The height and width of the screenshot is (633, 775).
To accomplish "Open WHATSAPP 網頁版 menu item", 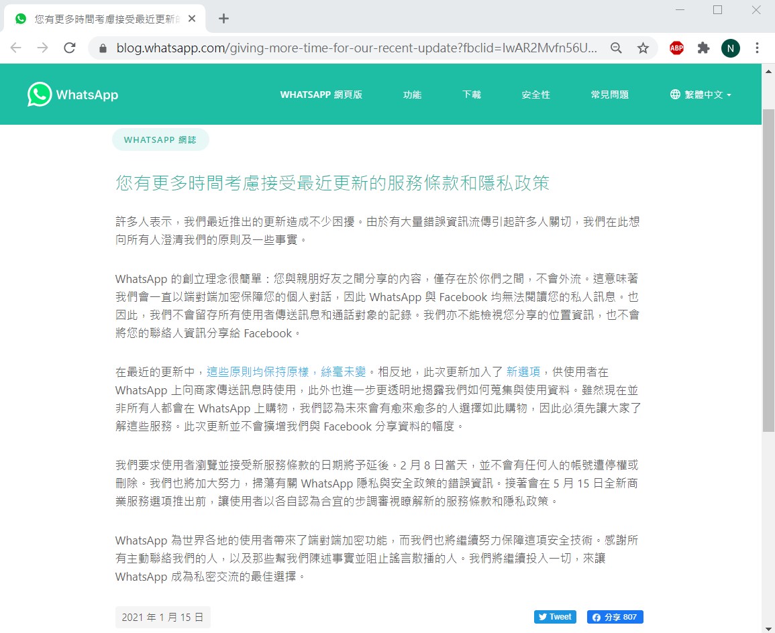I will pos(321,95).
